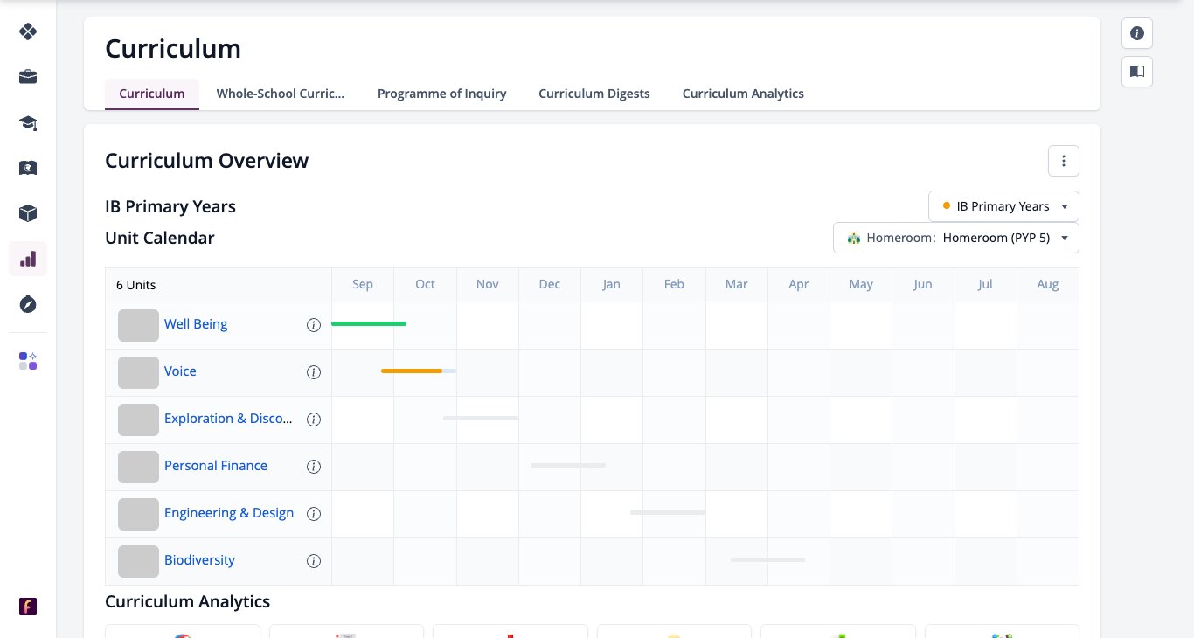Click the orange Voice timeline bar

pyautogui.click(x=412, y=371)
